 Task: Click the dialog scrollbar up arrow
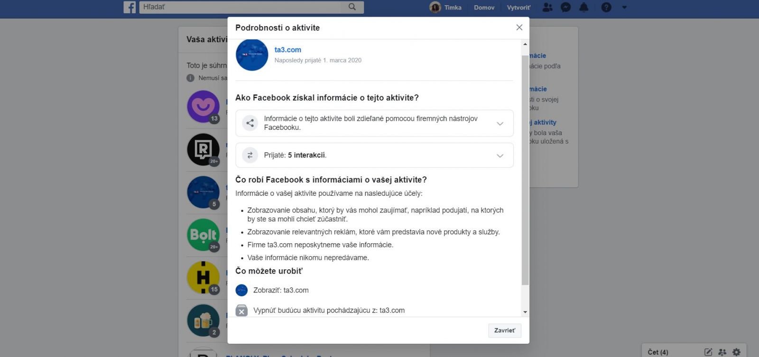pos(525,44)
